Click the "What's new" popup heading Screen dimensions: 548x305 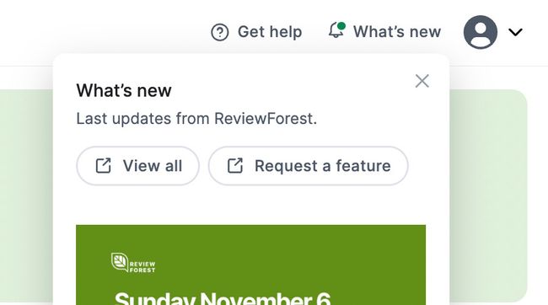[124, 91]
